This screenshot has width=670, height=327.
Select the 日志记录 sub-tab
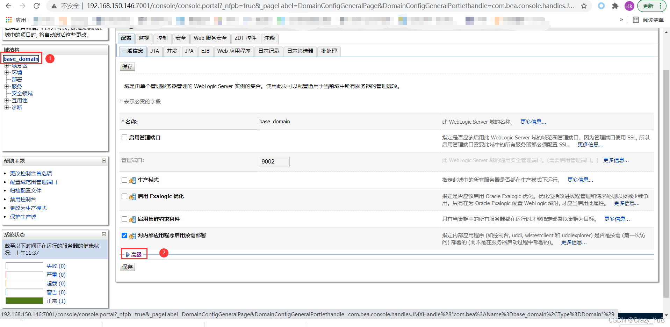(269, 51)
